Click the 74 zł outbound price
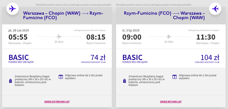The height and width of the screenshot is (109, 228). coord(98,57)
